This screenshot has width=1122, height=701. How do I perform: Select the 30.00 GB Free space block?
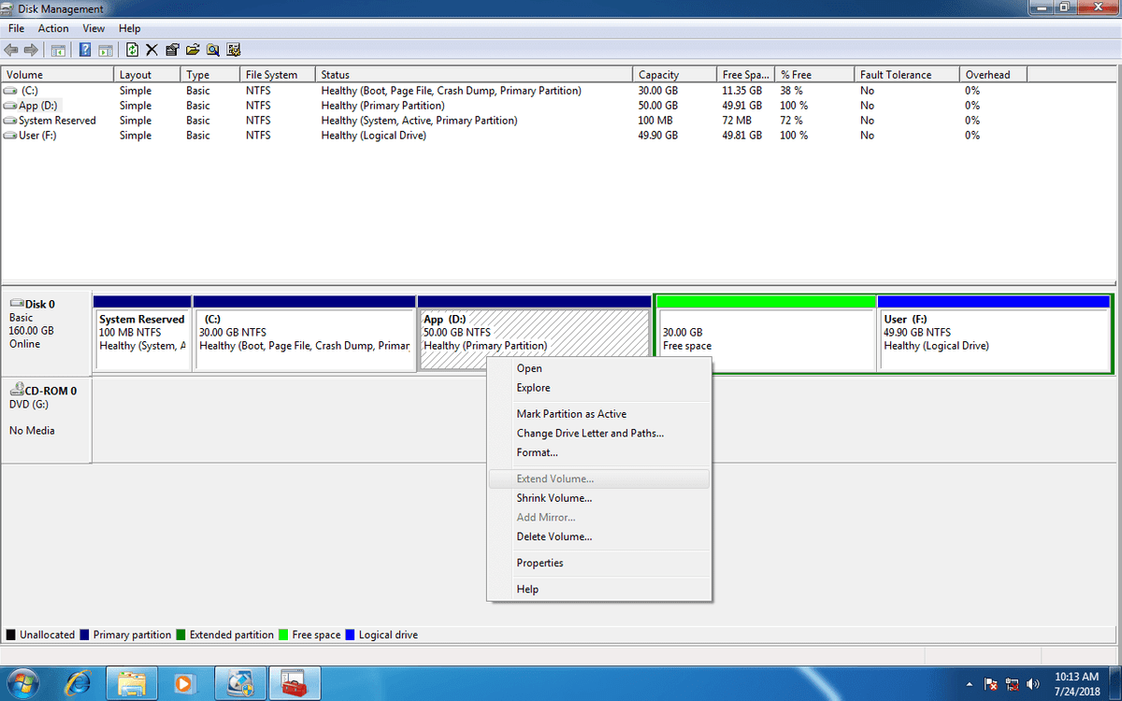(766, 338)
